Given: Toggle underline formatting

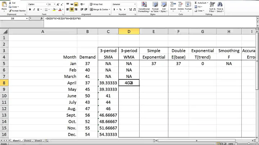Looking at the screenshot, I should pyautogui.click(x=38, y=10).
